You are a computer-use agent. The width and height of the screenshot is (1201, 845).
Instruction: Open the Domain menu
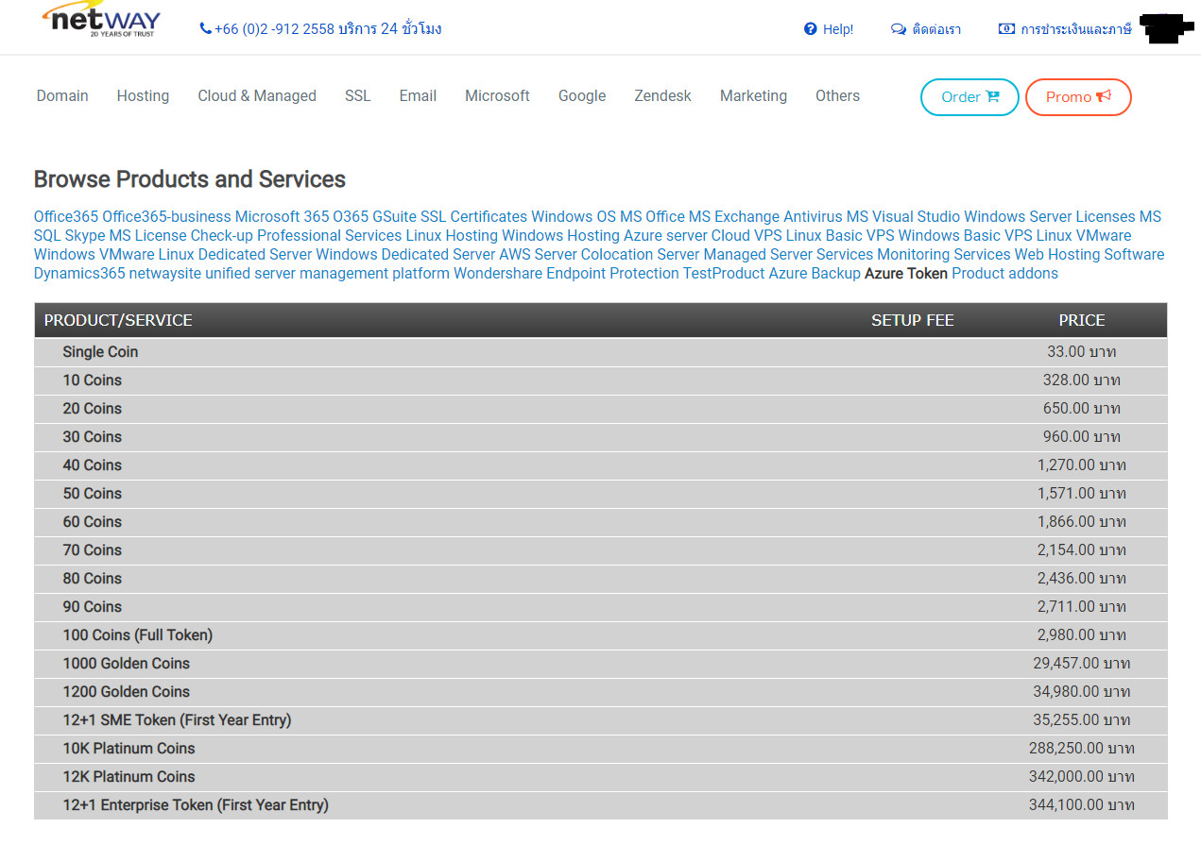(62, 96)
